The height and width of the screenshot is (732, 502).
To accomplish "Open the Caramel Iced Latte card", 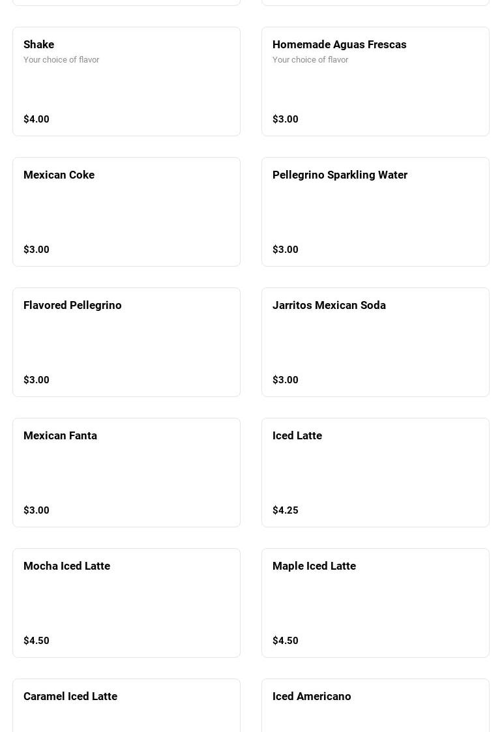I will click(126, 707).
